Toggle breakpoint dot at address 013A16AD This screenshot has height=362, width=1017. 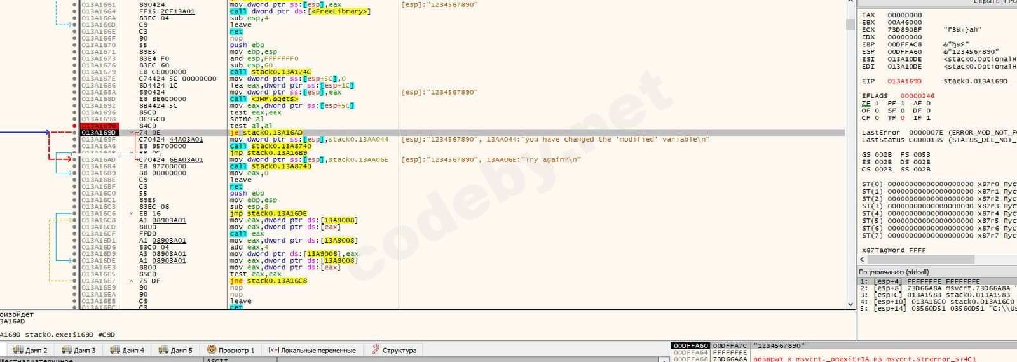point(74,159)
